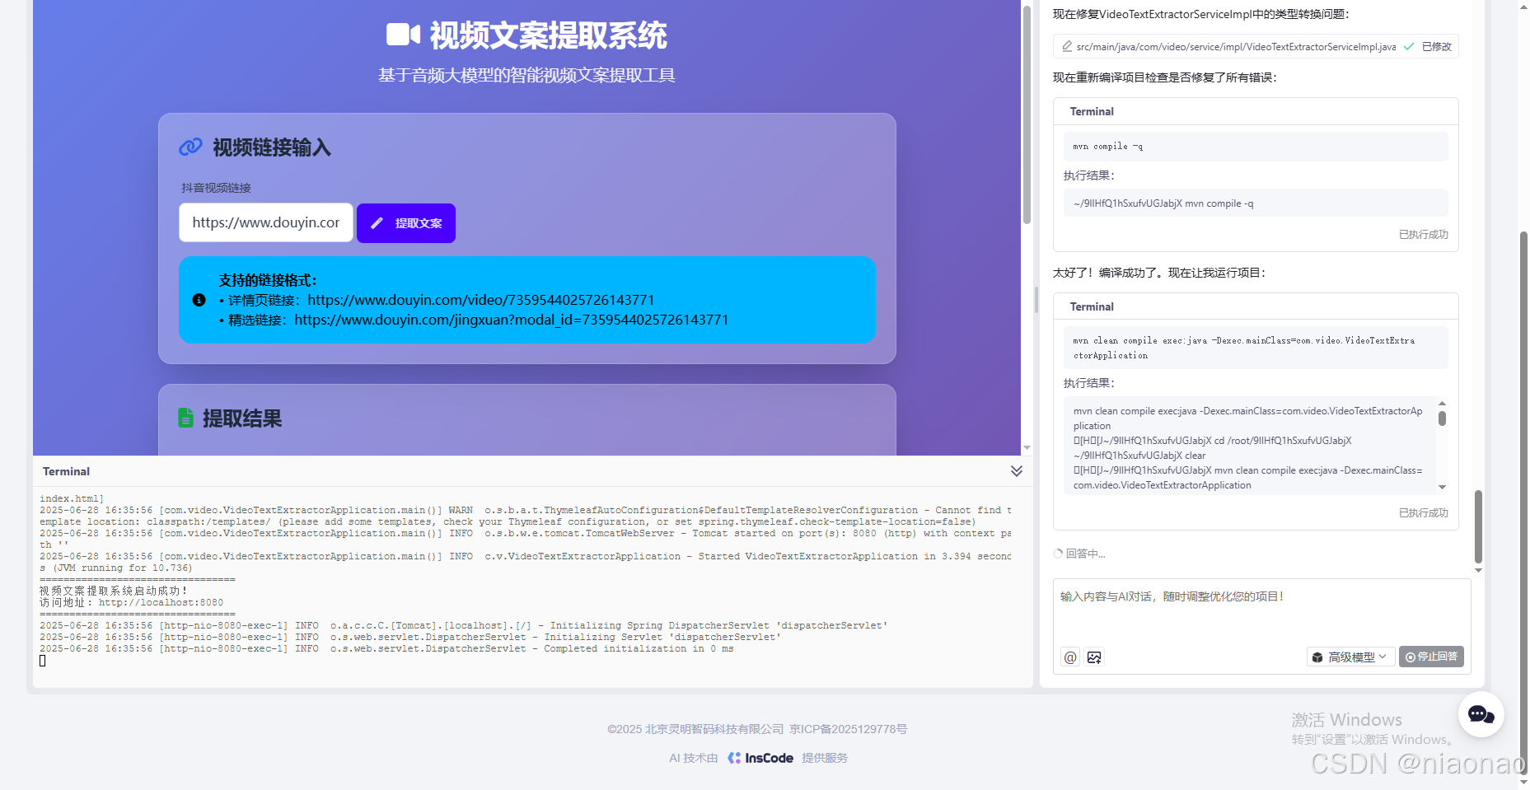Click the 停止回答 stop answering button
The image size is (1530, 790).
[x=1431, y=657]
